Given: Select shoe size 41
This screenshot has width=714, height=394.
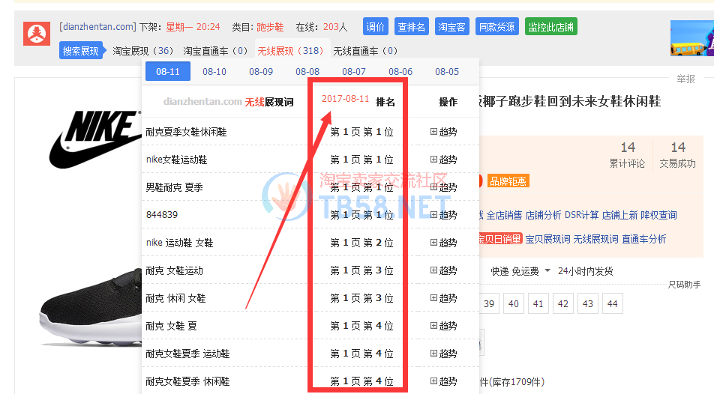Looking at the screenshot, I should click(x=538, y=303).
